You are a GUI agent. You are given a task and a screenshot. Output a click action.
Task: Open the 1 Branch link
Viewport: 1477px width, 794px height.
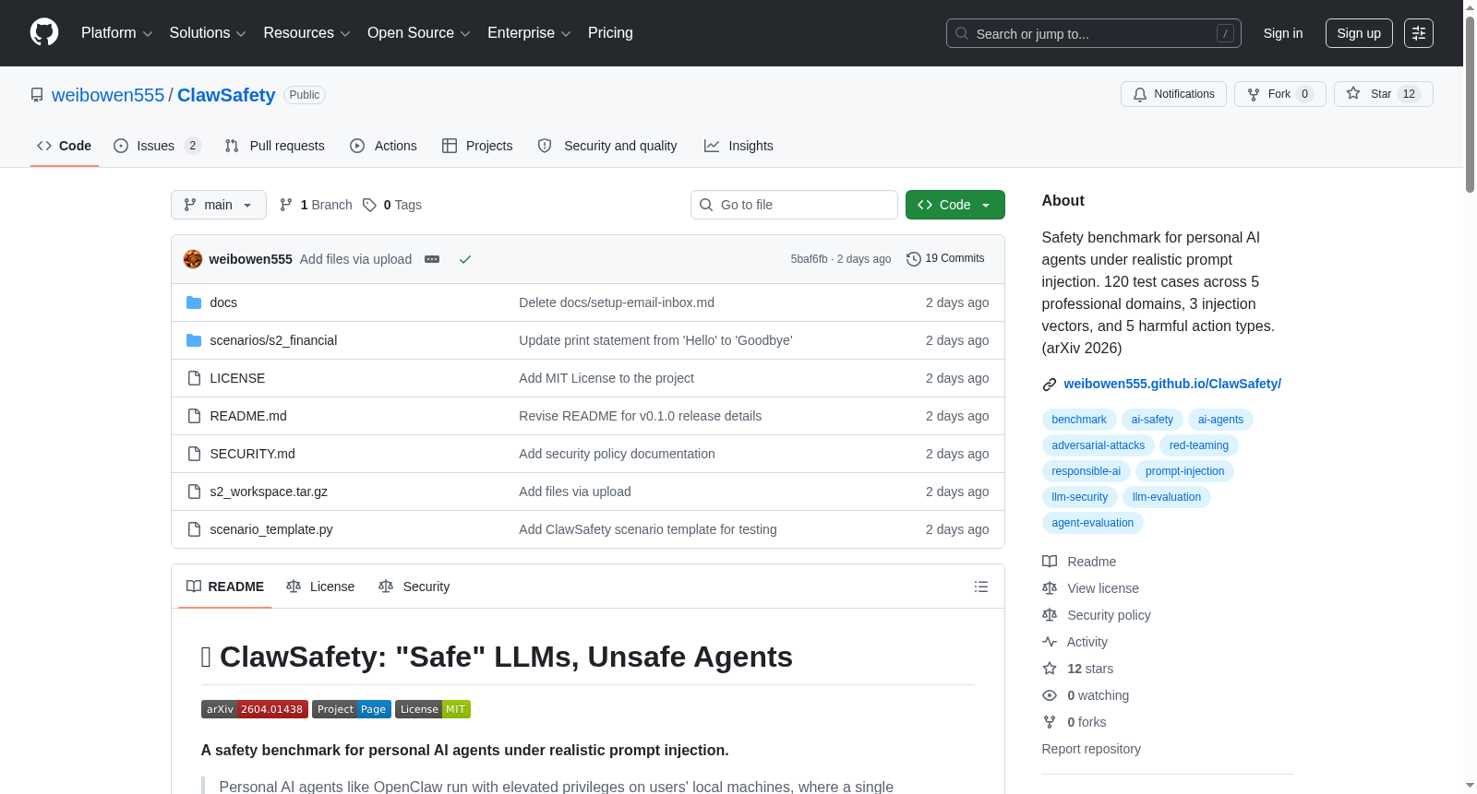point(316,205)
